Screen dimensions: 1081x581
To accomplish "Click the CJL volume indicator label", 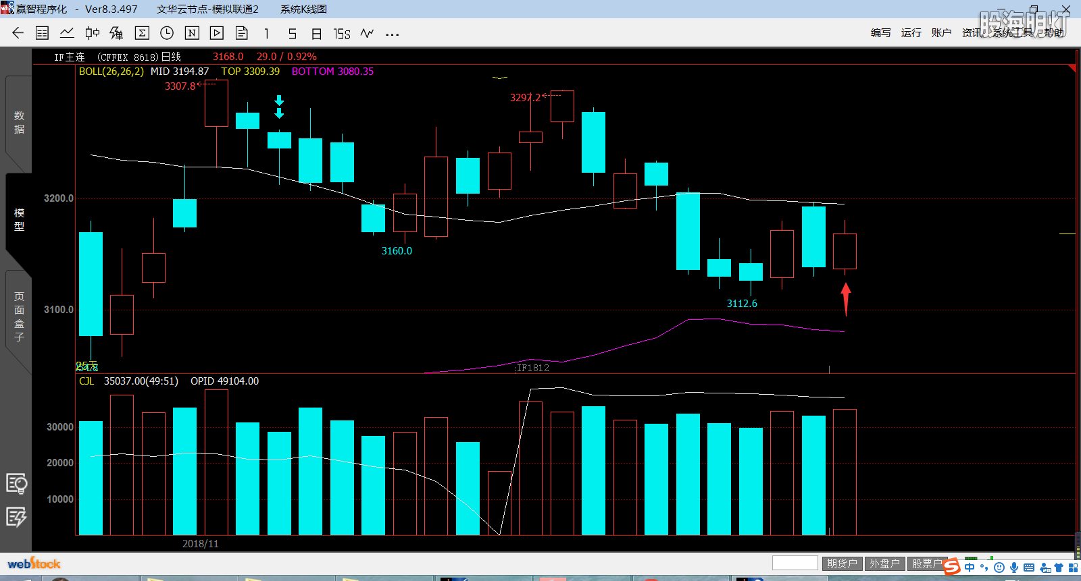I will click(86, 381).
